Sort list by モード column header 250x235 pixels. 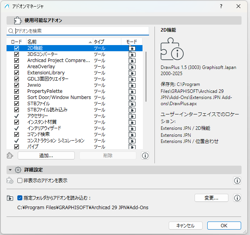(132, 42)
